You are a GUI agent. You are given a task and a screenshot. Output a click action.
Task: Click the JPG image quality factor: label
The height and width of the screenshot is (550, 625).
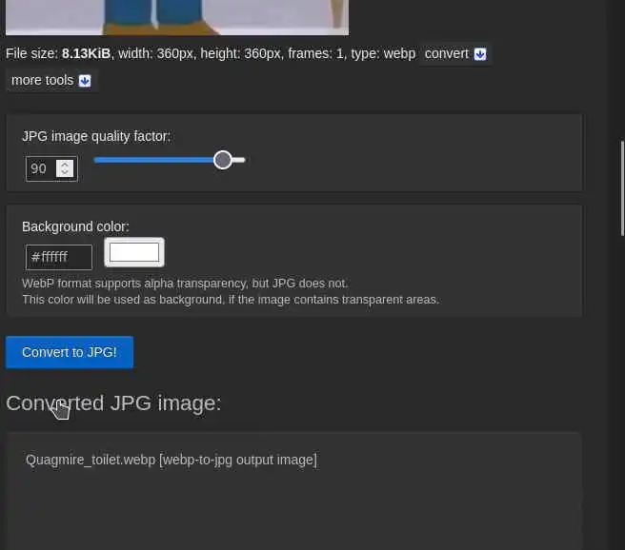[x=96, y=136]
